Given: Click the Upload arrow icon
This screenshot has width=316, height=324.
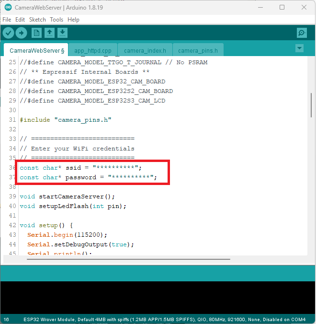Looking at the screenshot, I should click(x=21, y=33).
